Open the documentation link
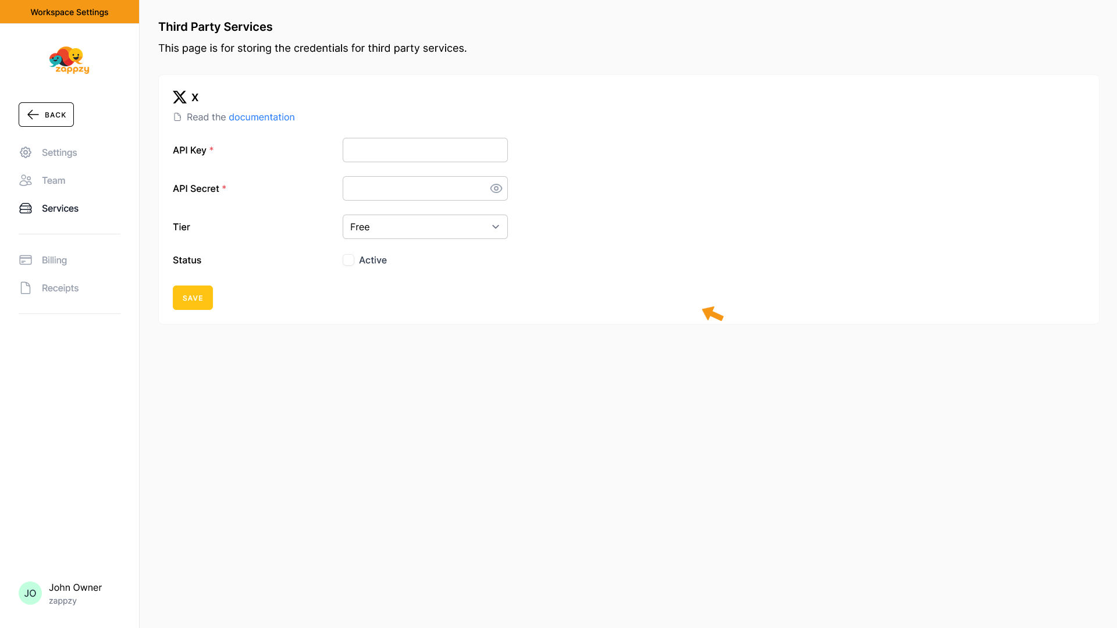This screenshot has height=628, width=1117. point(261,117)
